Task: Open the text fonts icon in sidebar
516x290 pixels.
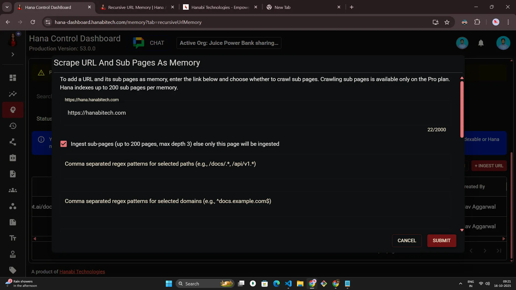Action: pyautogui.click(x=13, y=238)
